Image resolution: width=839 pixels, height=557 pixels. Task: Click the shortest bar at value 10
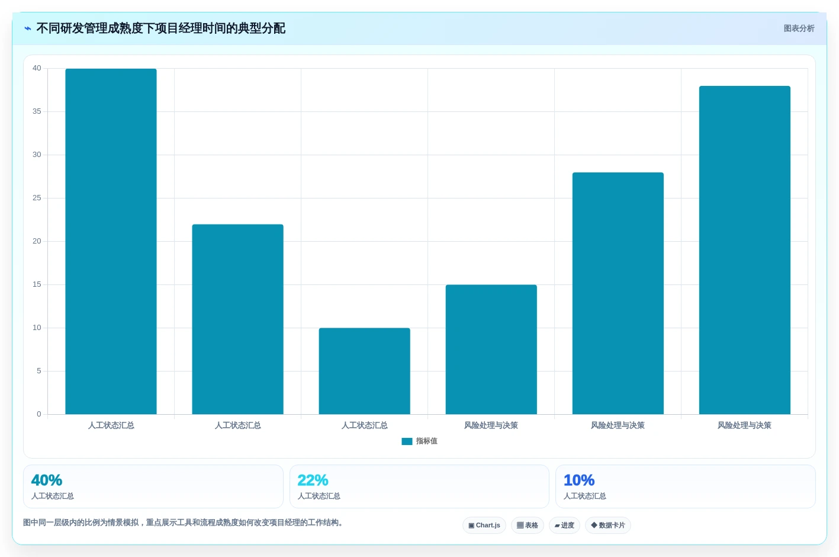364,371
